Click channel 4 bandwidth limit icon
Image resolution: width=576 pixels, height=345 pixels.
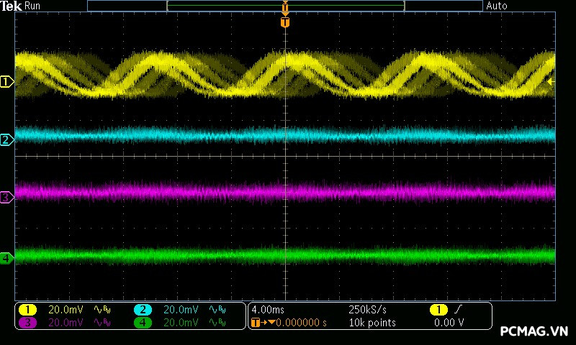pos(217,323)
